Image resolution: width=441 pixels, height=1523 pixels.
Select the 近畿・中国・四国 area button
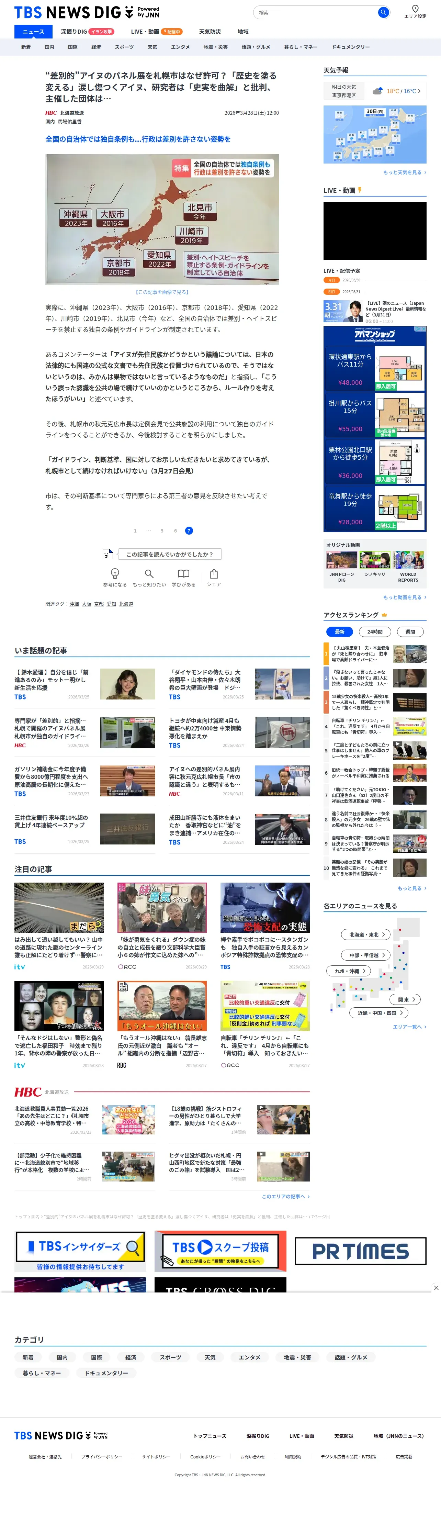pos(379,1013)
